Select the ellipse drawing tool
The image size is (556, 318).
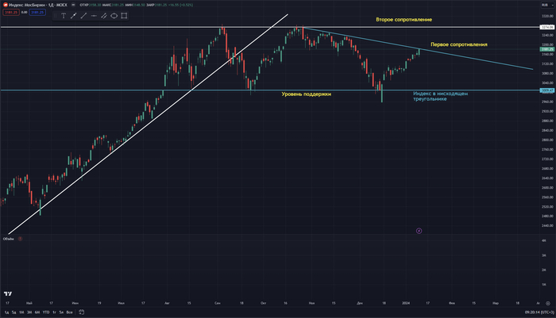click(x=114, y=16)
